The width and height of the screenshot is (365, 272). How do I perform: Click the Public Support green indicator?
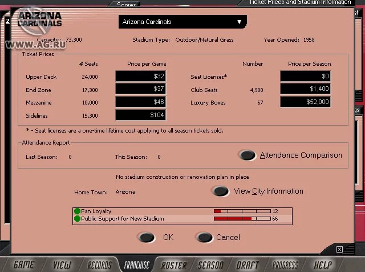pos(77,219)
